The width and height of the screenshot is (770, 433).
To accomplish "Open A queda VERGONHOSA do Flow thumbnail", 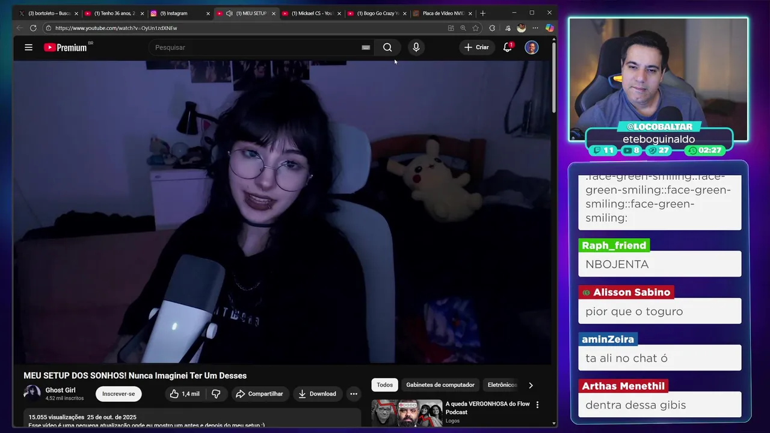I will 407,413.
